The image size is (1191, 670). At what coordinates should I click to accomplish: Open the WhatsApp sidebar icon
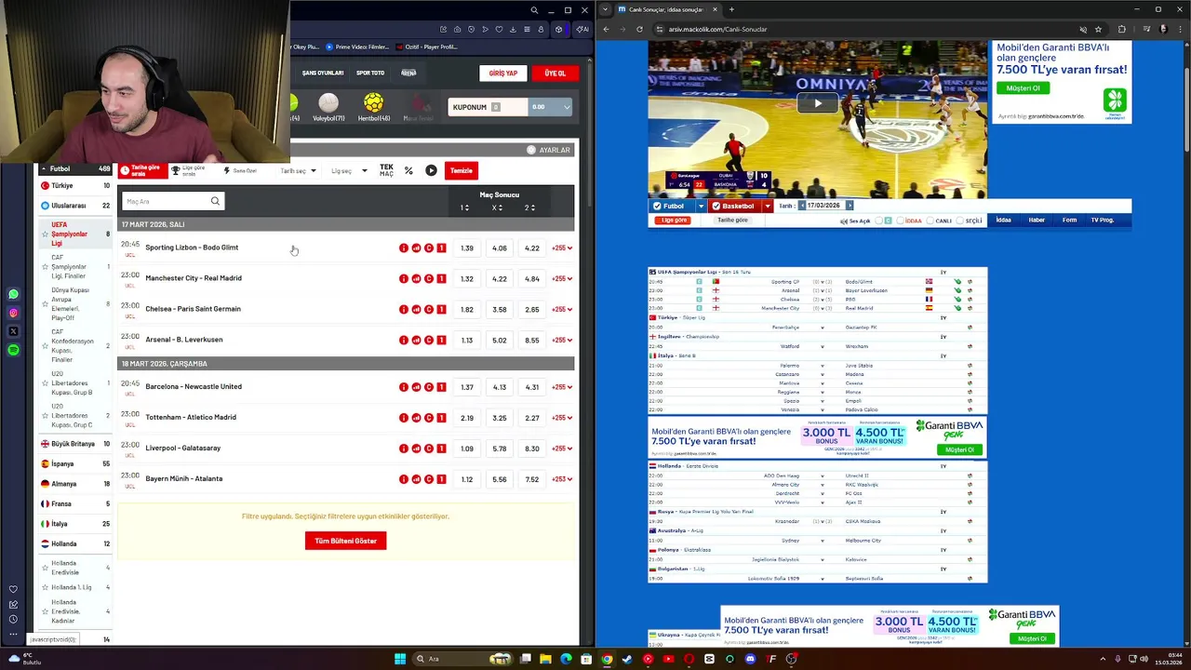tap(13, 294)
